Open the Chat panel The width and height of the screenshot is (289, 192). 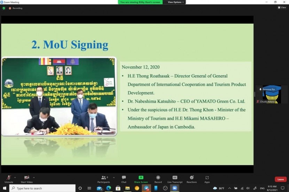(x=124, y=179)
